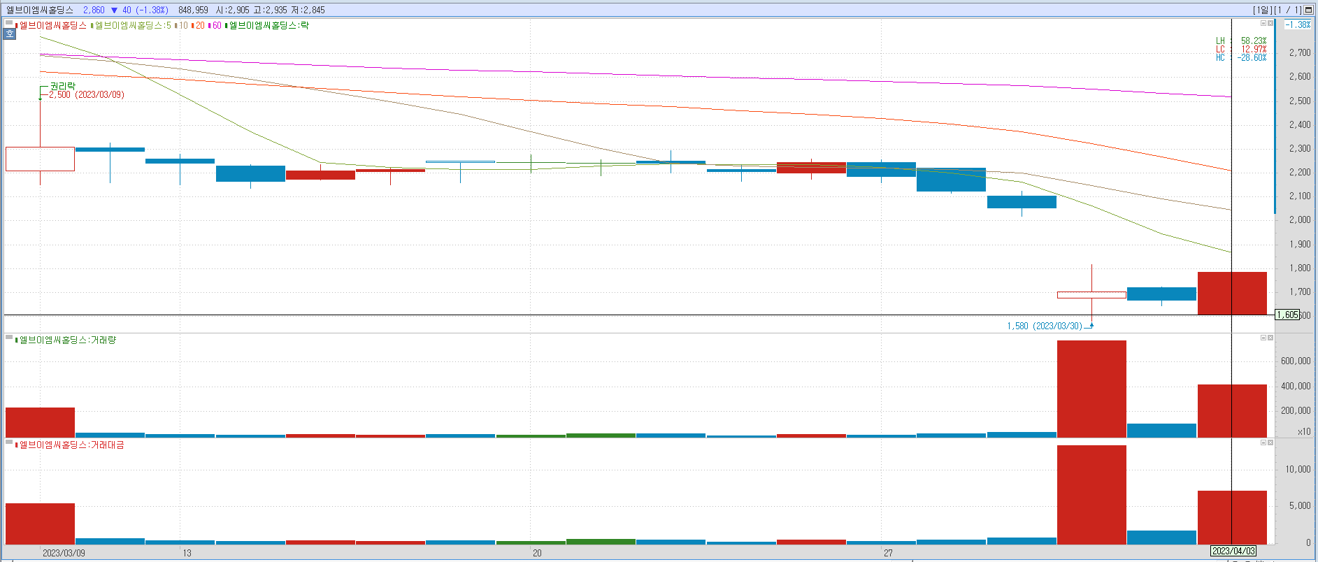Minimize the 거래대금 panel

(x=1263, y=442)
